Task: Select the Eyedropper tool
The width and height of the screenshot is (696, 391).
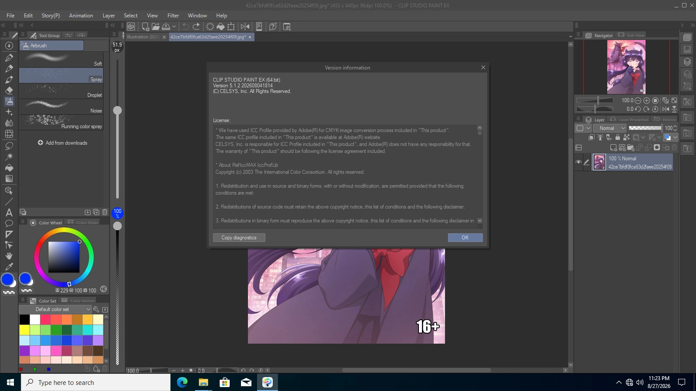Action: 9,267
